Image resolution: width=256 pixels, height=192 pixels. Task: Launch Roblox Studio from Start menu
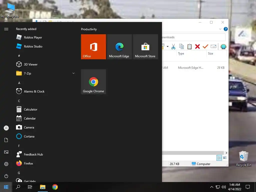coord(46,46)
